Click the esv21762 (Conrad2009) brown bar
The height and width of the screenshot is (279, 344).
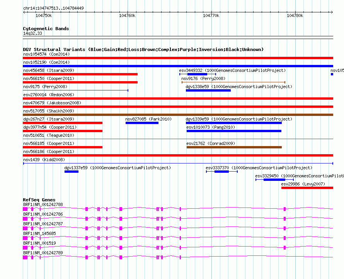(x=234, y=147)
